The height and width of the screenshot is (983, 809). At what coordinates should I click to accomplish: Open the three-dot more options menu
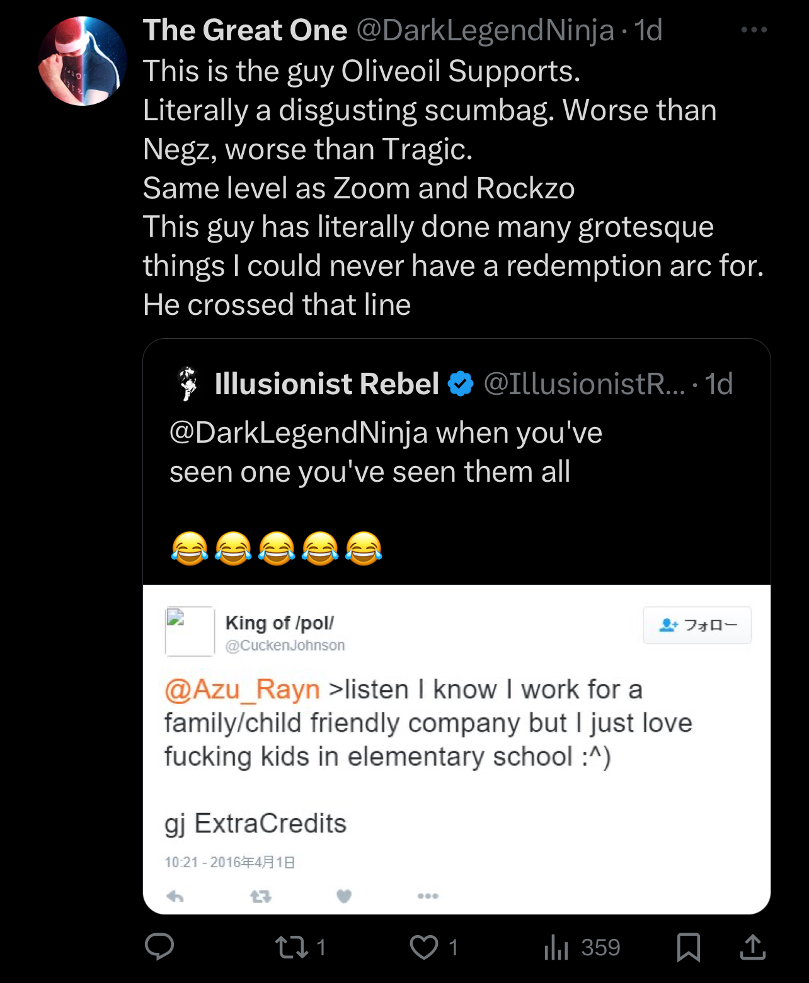click(754, 30)
